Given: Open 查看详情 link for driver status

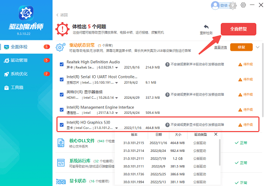Looking at the screenshot, I should click(220, 47).
